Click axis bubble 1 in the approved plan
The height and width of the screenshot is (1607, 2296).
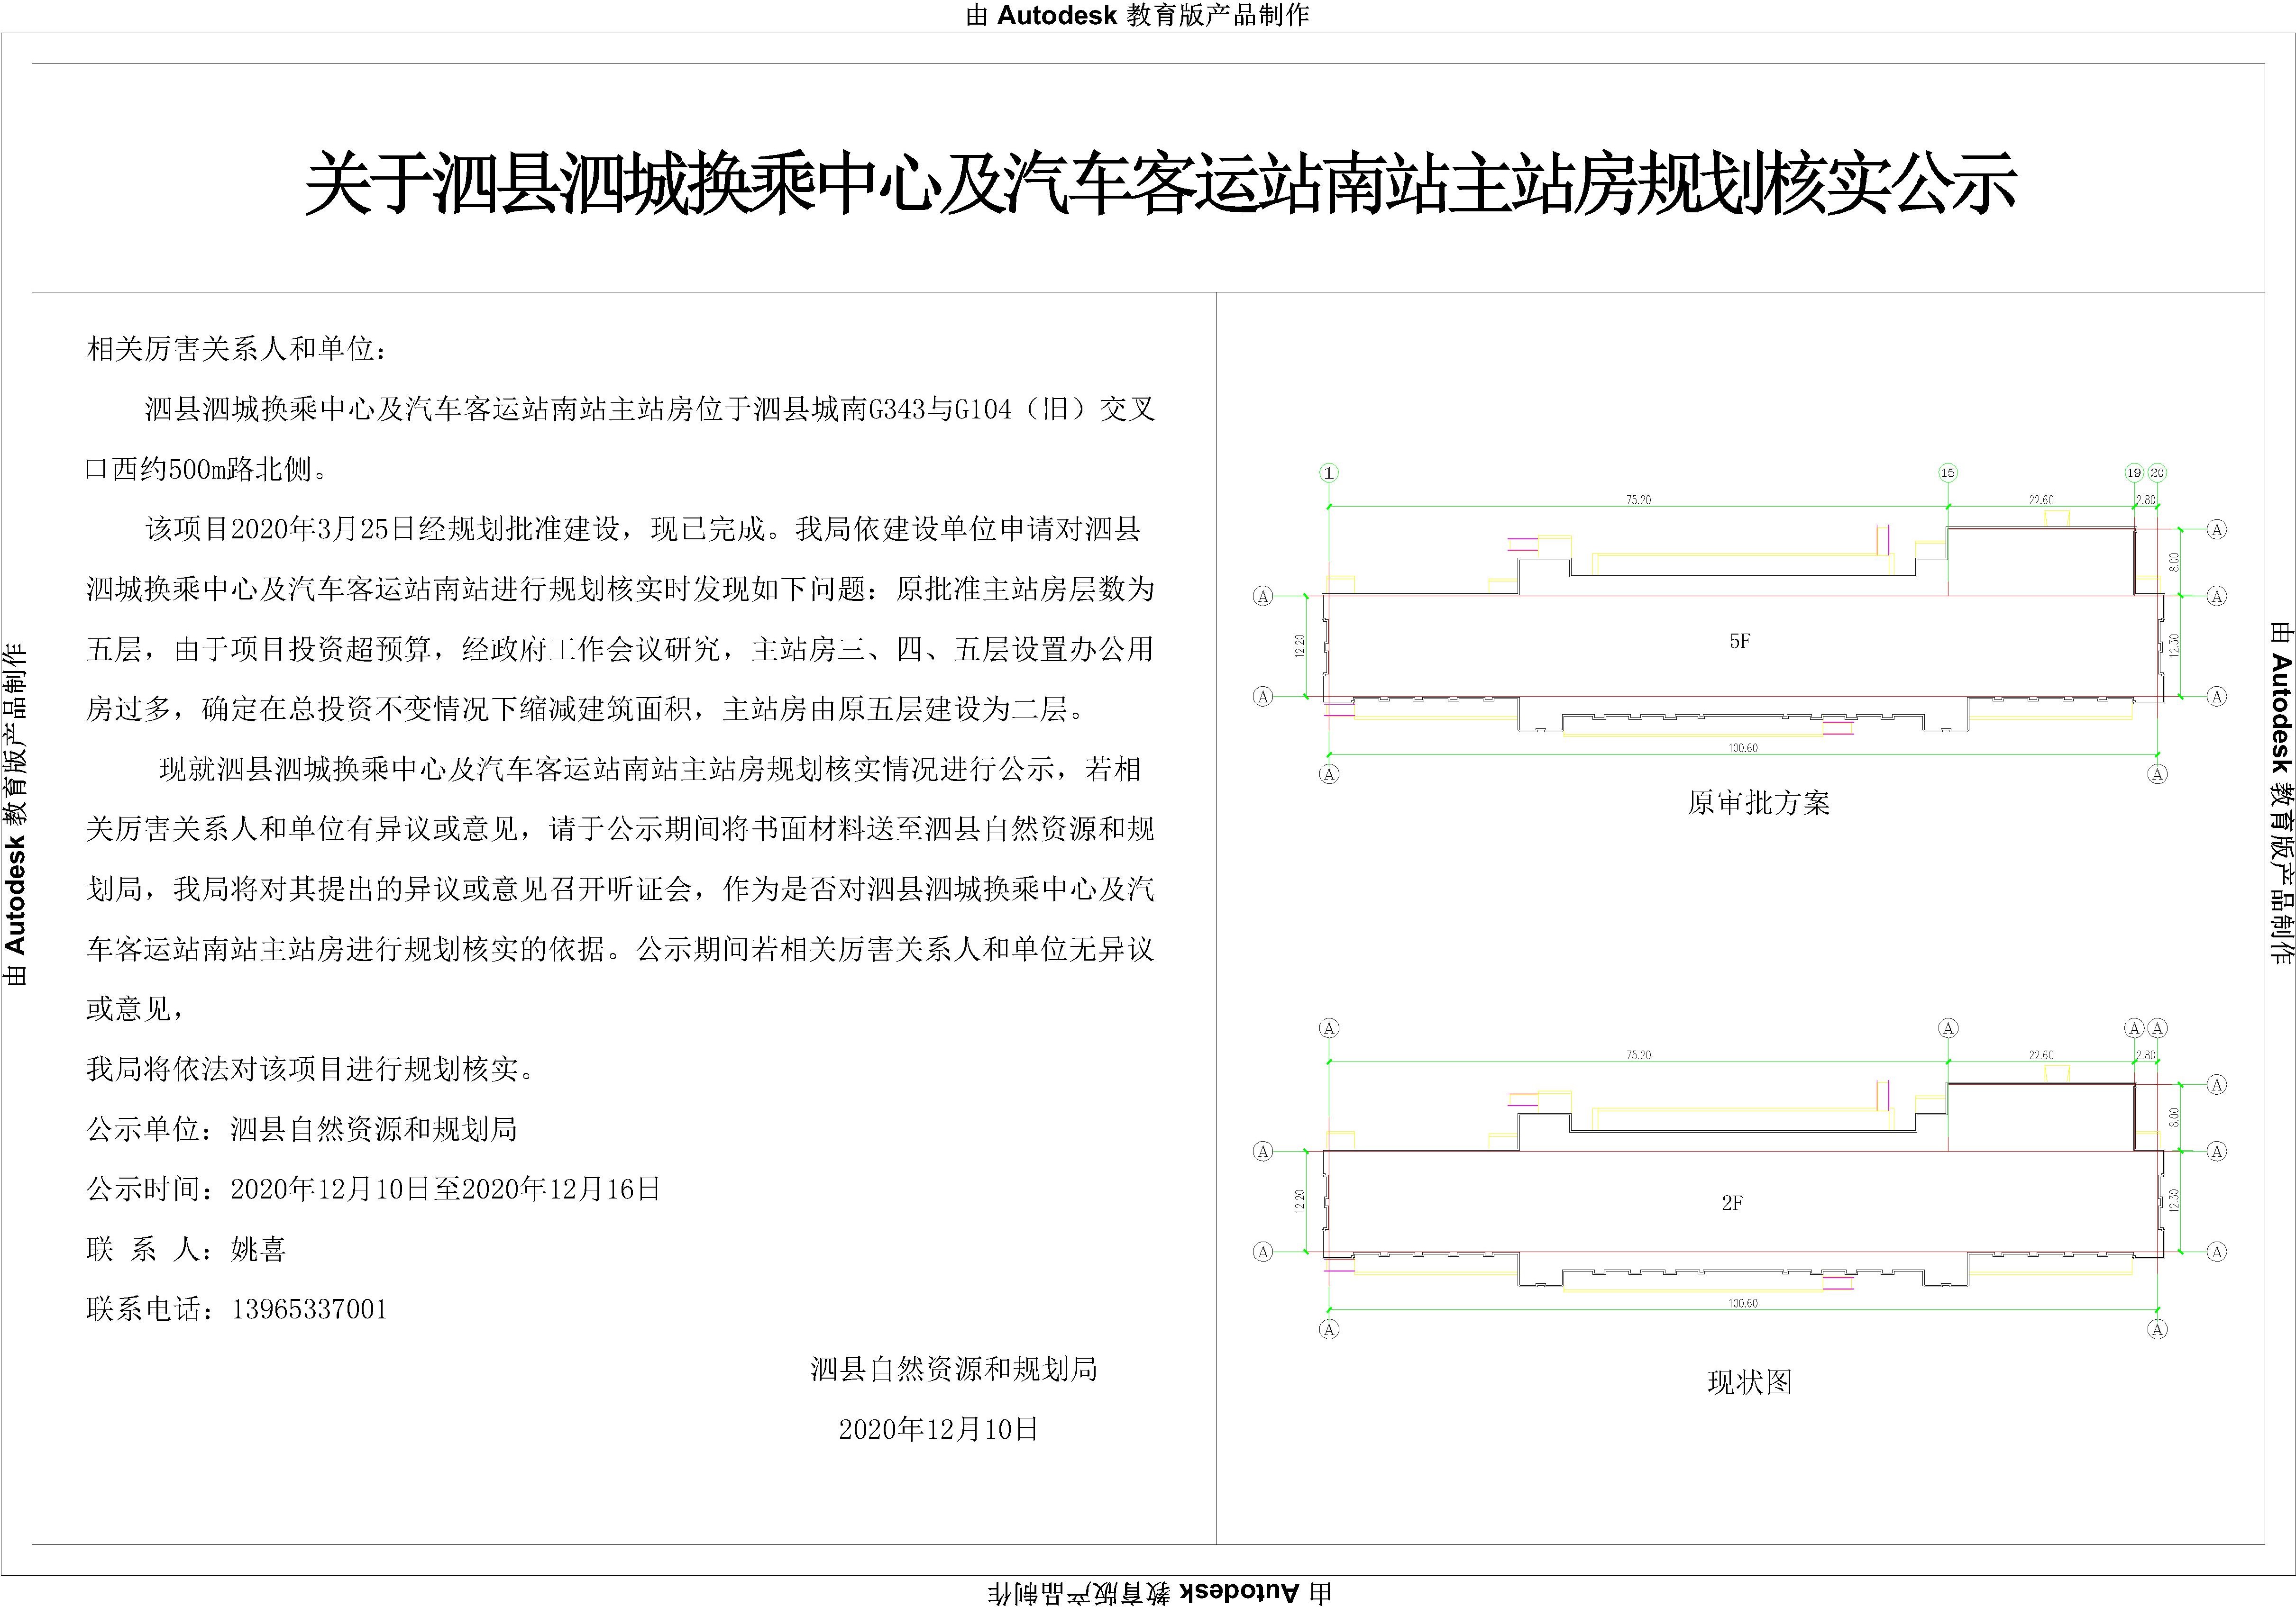(x=1329, y=472)
